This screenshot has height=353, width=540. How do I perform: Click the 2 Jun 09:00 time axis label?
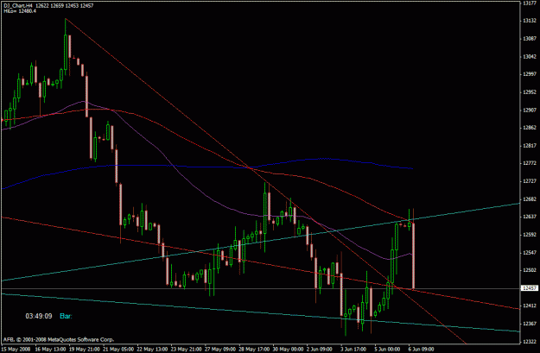tap(320, 349)
